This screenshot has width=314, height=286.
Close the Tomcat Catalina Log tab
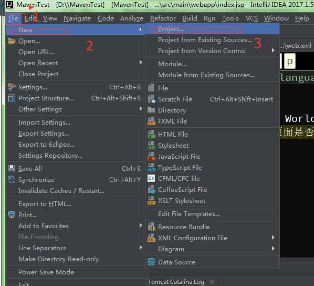click(x=212, y=282)
